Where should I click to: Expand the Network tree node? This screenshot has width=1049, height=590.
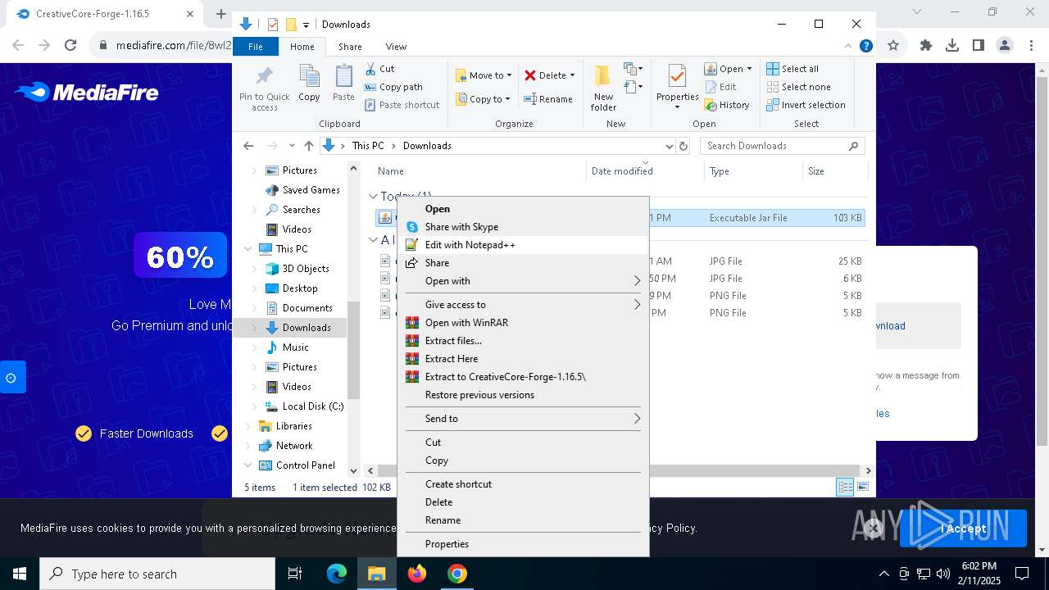click(248, 446)
